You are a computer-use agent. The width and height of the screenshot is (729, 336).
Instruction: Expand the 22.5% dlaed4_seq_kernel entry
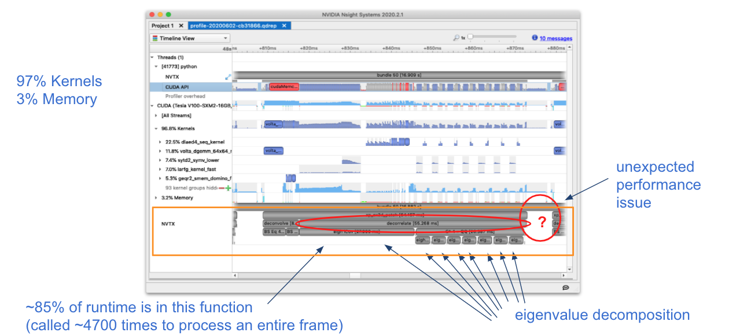160,142
